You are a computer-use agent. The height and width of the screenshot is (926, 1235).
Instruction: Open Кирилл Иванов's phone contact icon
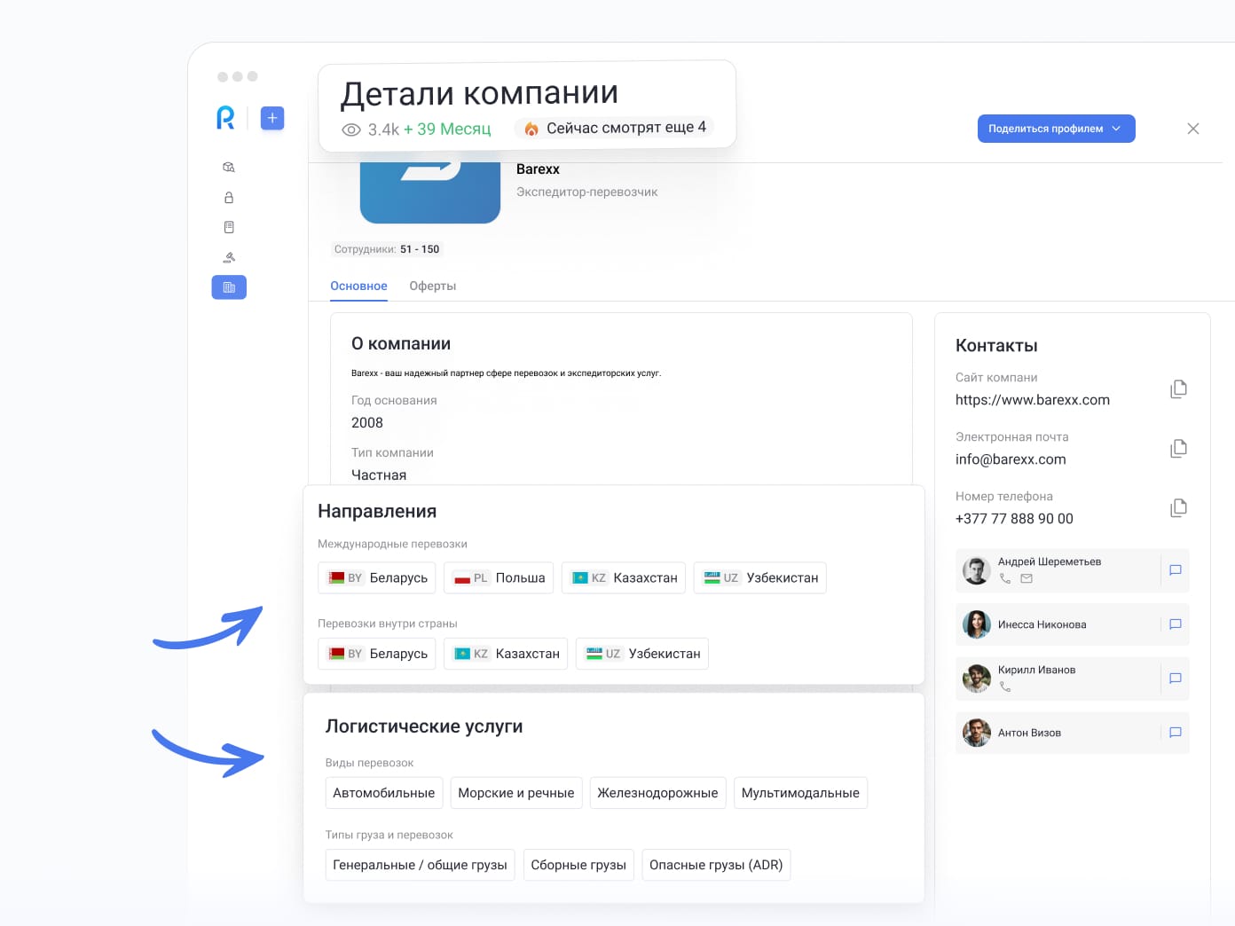pos(1004,685)
